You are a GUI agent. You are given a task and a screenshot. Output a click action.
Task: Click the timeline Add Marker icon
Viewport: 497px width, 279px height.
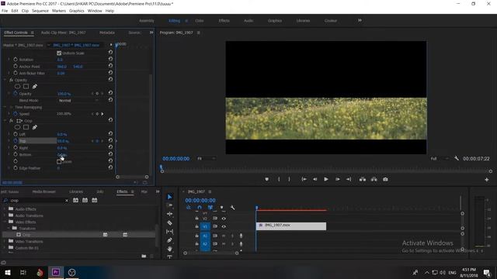click(221, 208)
